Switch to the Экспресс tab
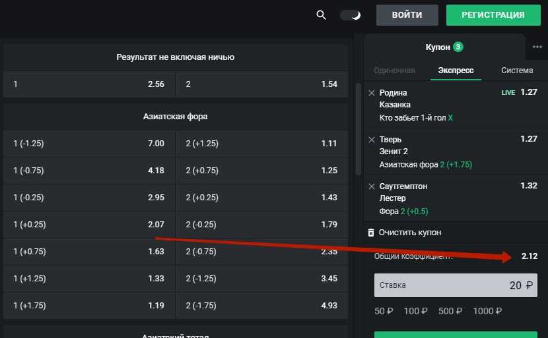548x338 pixels. point(456,70)
